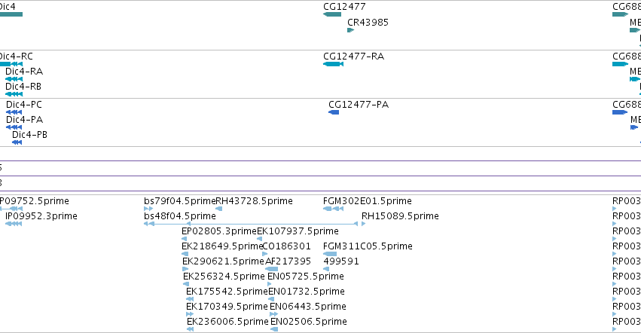The height and width of the screenshot is (333, 641).
Task: Open the Dic4-PA protein label
Action: coord(25,120)
